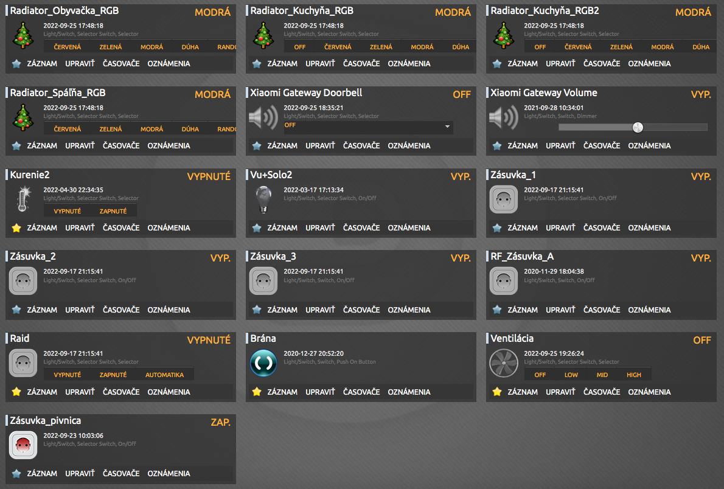Click the Kurenie2 thermometer icon
Viewport: 724px width, 489px height.
point(23,199)
